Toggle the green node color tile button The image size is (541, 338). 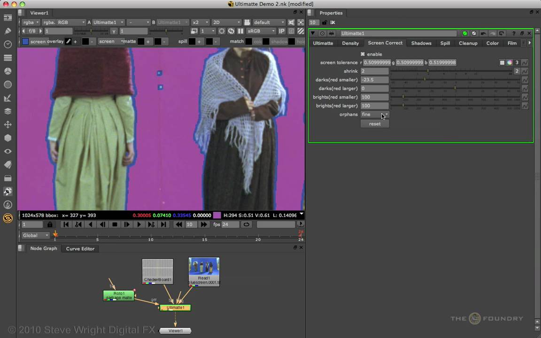[465, 33]
